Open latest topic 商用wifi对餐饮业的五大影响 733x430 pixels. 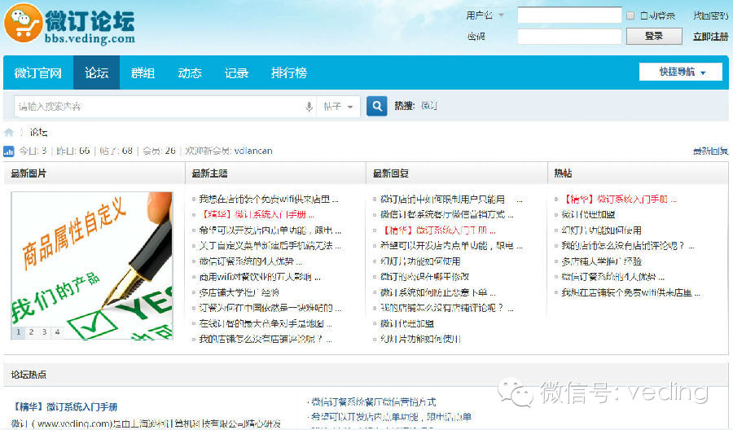(260, 277)
